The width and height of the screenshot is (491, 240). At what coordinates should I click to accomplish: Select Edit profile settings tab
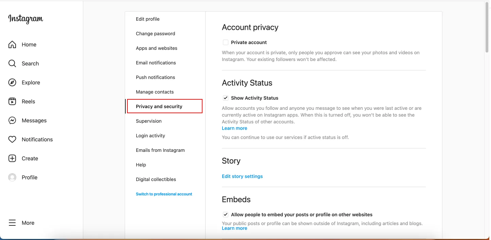[x=147, y=19]
